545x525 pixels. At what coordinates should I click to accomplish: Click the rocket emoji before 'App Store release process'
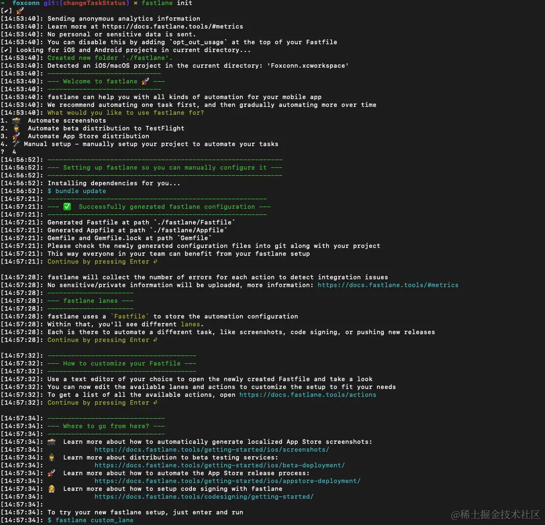(x=51, y=473)
